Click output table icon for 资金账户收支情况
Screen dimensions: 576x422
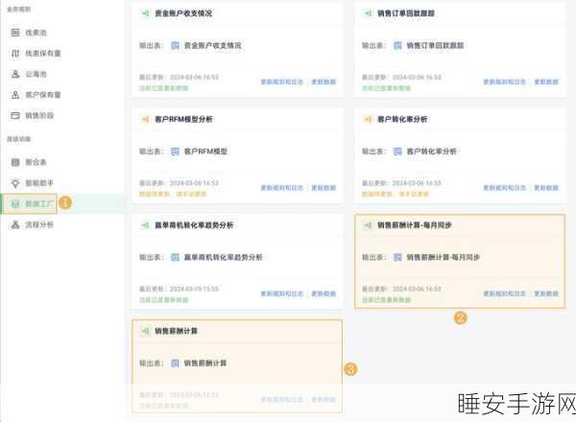[x=176, y=45]
